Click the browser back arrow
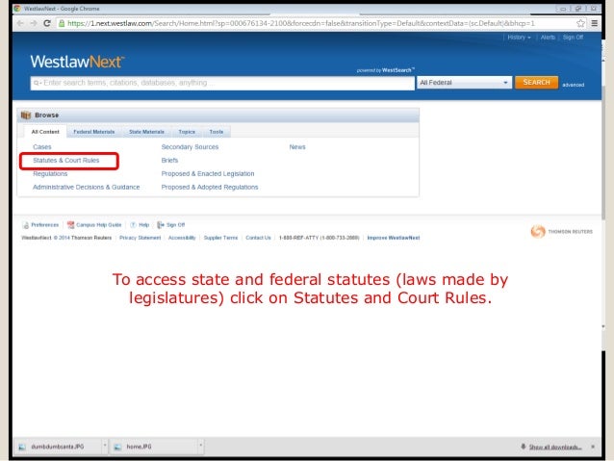Image resolution: width=614 pixels, height=461 pixels. pos(20,23)
